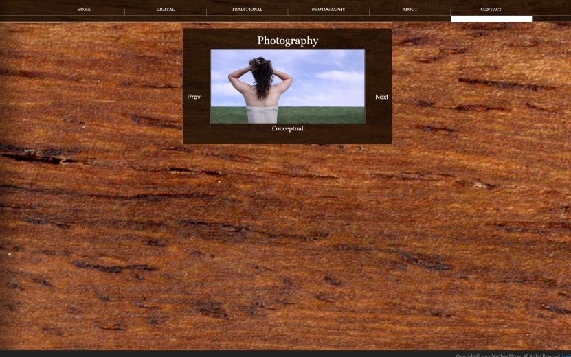Click the Conceptual caption below the photo
This screenshot has width=571, height=357.
(x=287, y=128)
